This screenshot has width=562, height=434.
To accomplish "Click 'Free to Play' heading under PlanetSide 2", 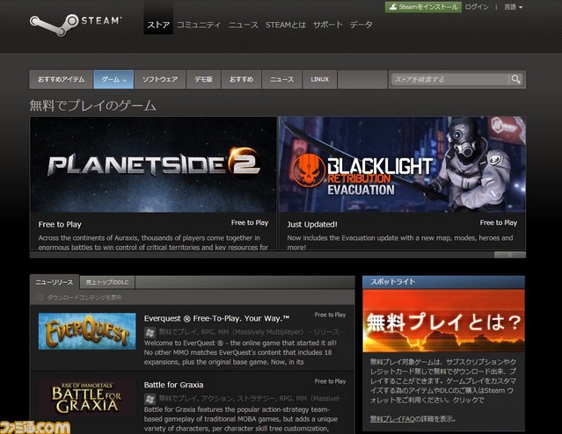I will (x=60, y=225).
